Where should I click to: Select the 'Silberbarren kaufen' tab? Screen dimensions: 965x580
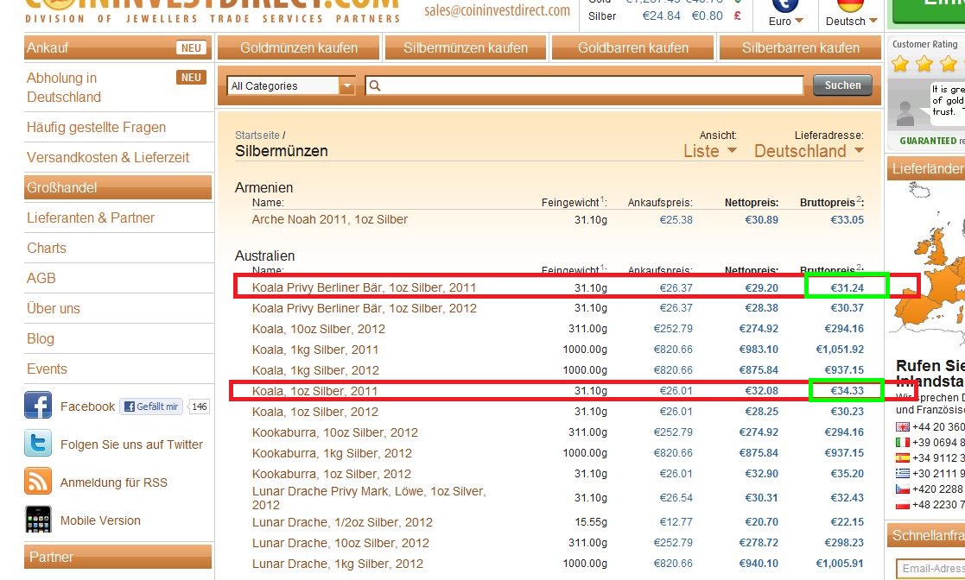pyautogui.click(x=800, y=48)
